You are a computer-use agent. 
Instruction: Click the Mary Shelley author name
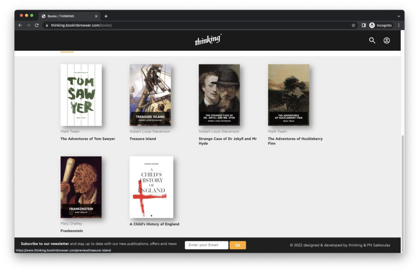(x=71, y=223)
